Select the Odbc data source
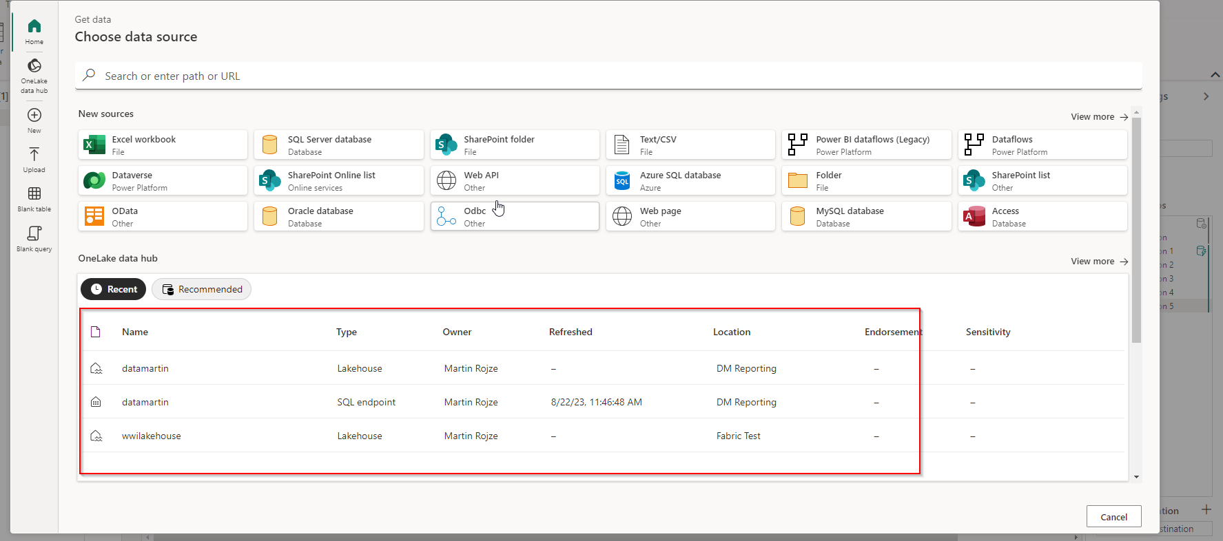Viewport: 1223px width, 541px height. 515,217
